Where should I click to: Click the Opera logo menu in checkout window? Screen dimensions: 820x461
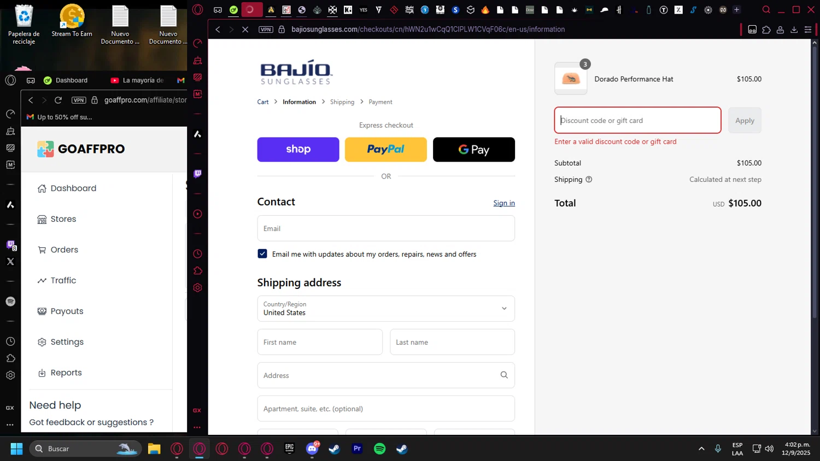click(197, 9)
